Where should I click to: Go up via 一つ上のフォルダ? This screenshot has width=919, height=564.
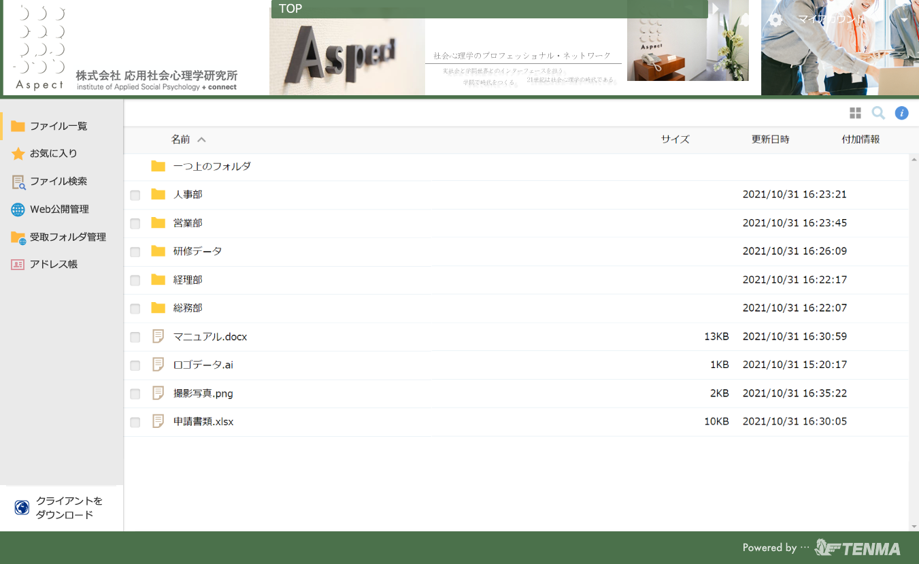(x=212, y=166)
